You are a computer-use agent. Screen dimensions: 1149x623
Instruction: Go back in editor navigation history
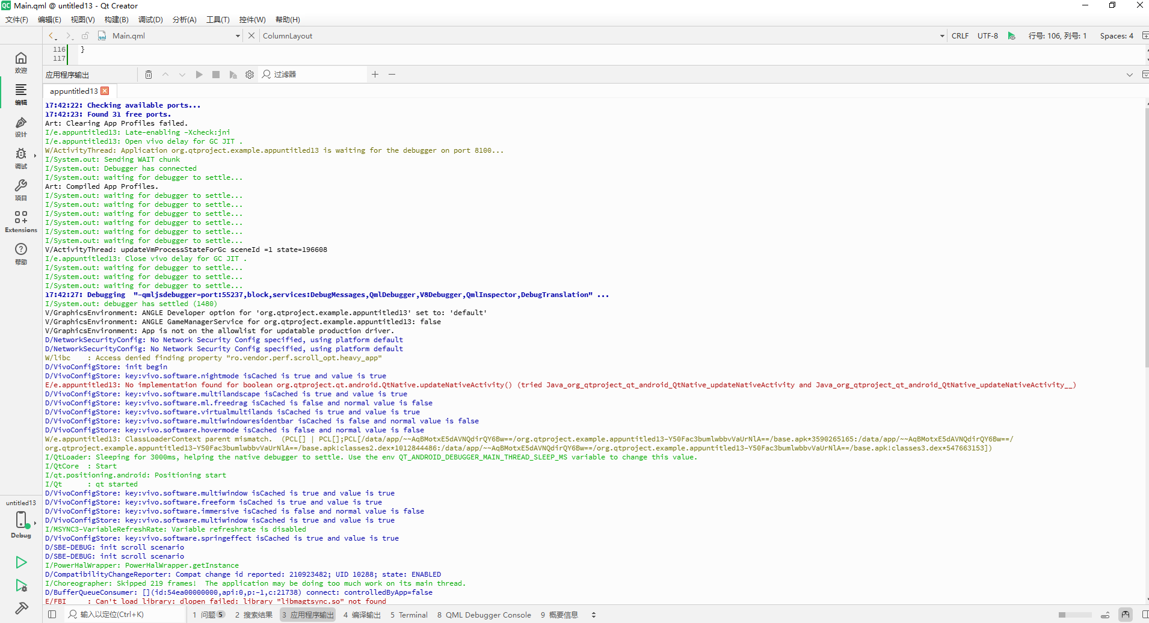[x=52, y=35]
